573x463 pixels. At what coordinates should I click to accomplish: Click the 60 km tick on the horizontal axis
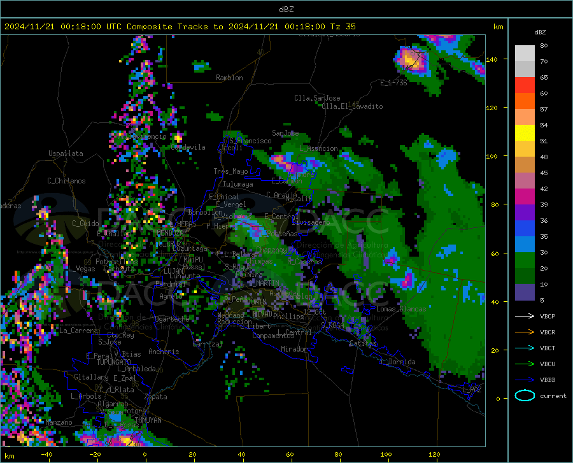coord(290,455)
